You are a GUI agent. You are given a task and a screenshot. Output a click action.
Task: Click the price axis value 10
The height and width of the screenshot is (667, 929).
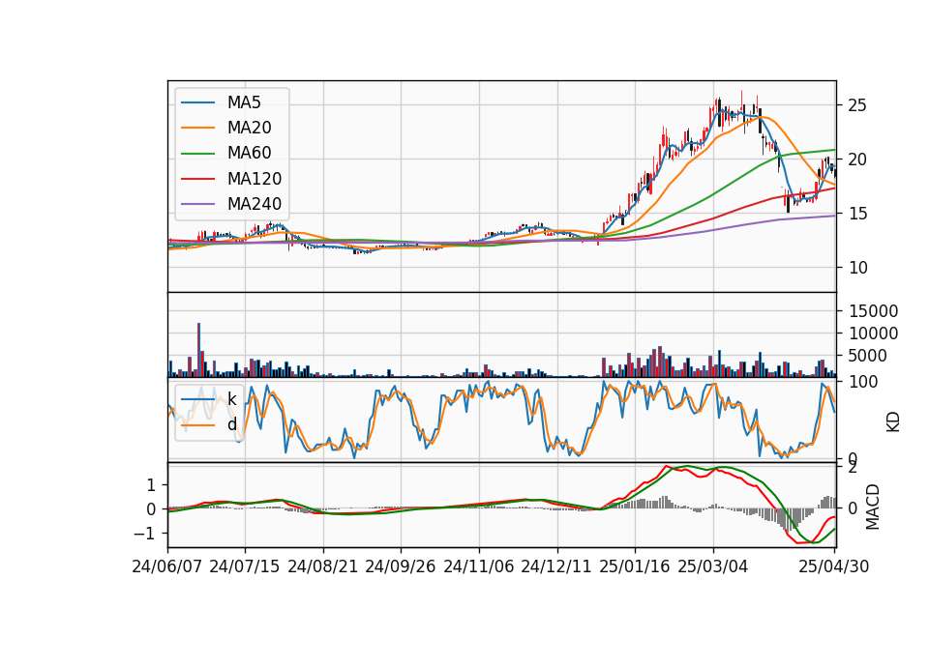pyautogui.click(x=857, y=268)
